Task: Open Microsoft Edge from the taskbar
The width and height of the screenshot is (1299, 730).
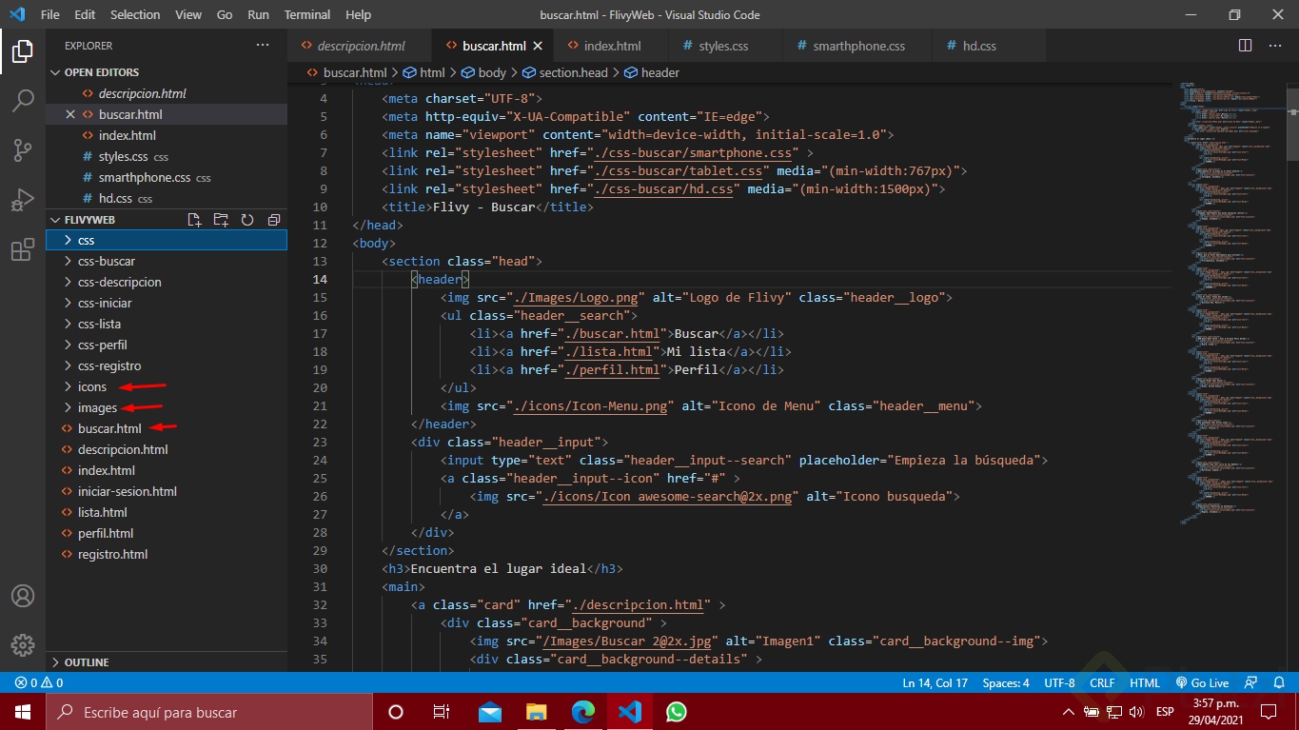Action: pyautogui.click(x=582, y=712)
